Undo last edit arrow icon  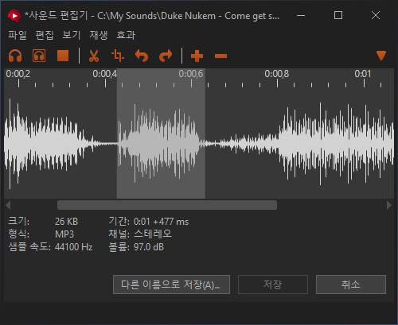coord(142,56)
